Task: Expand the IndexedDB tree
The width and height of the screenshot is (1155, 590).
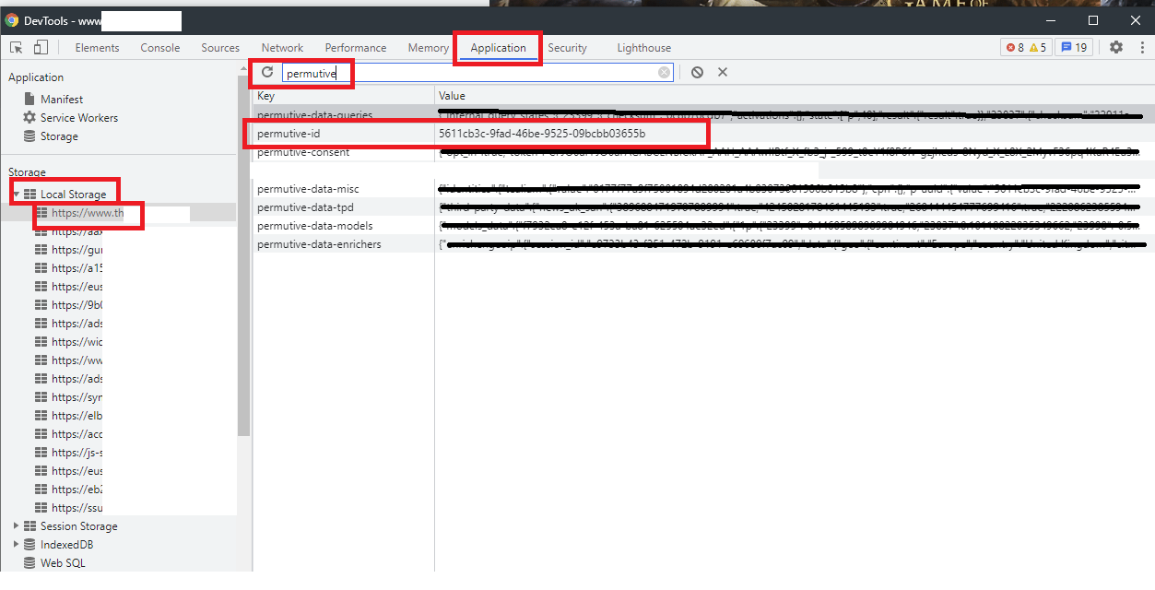Action: (17, 545)
